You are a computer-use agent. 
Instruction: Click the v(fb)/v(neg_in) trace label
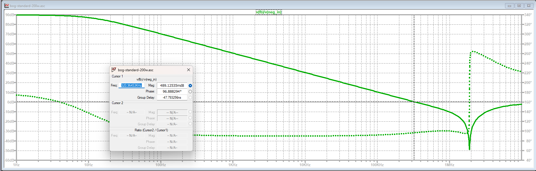coord(269,12)
